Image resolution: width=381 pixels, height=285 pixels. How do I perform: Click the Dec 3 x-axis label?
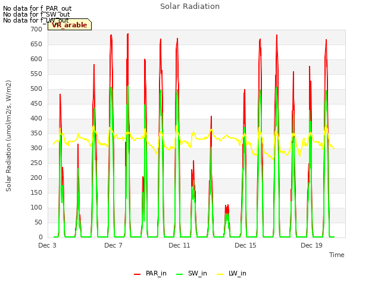tap(47, 245)
